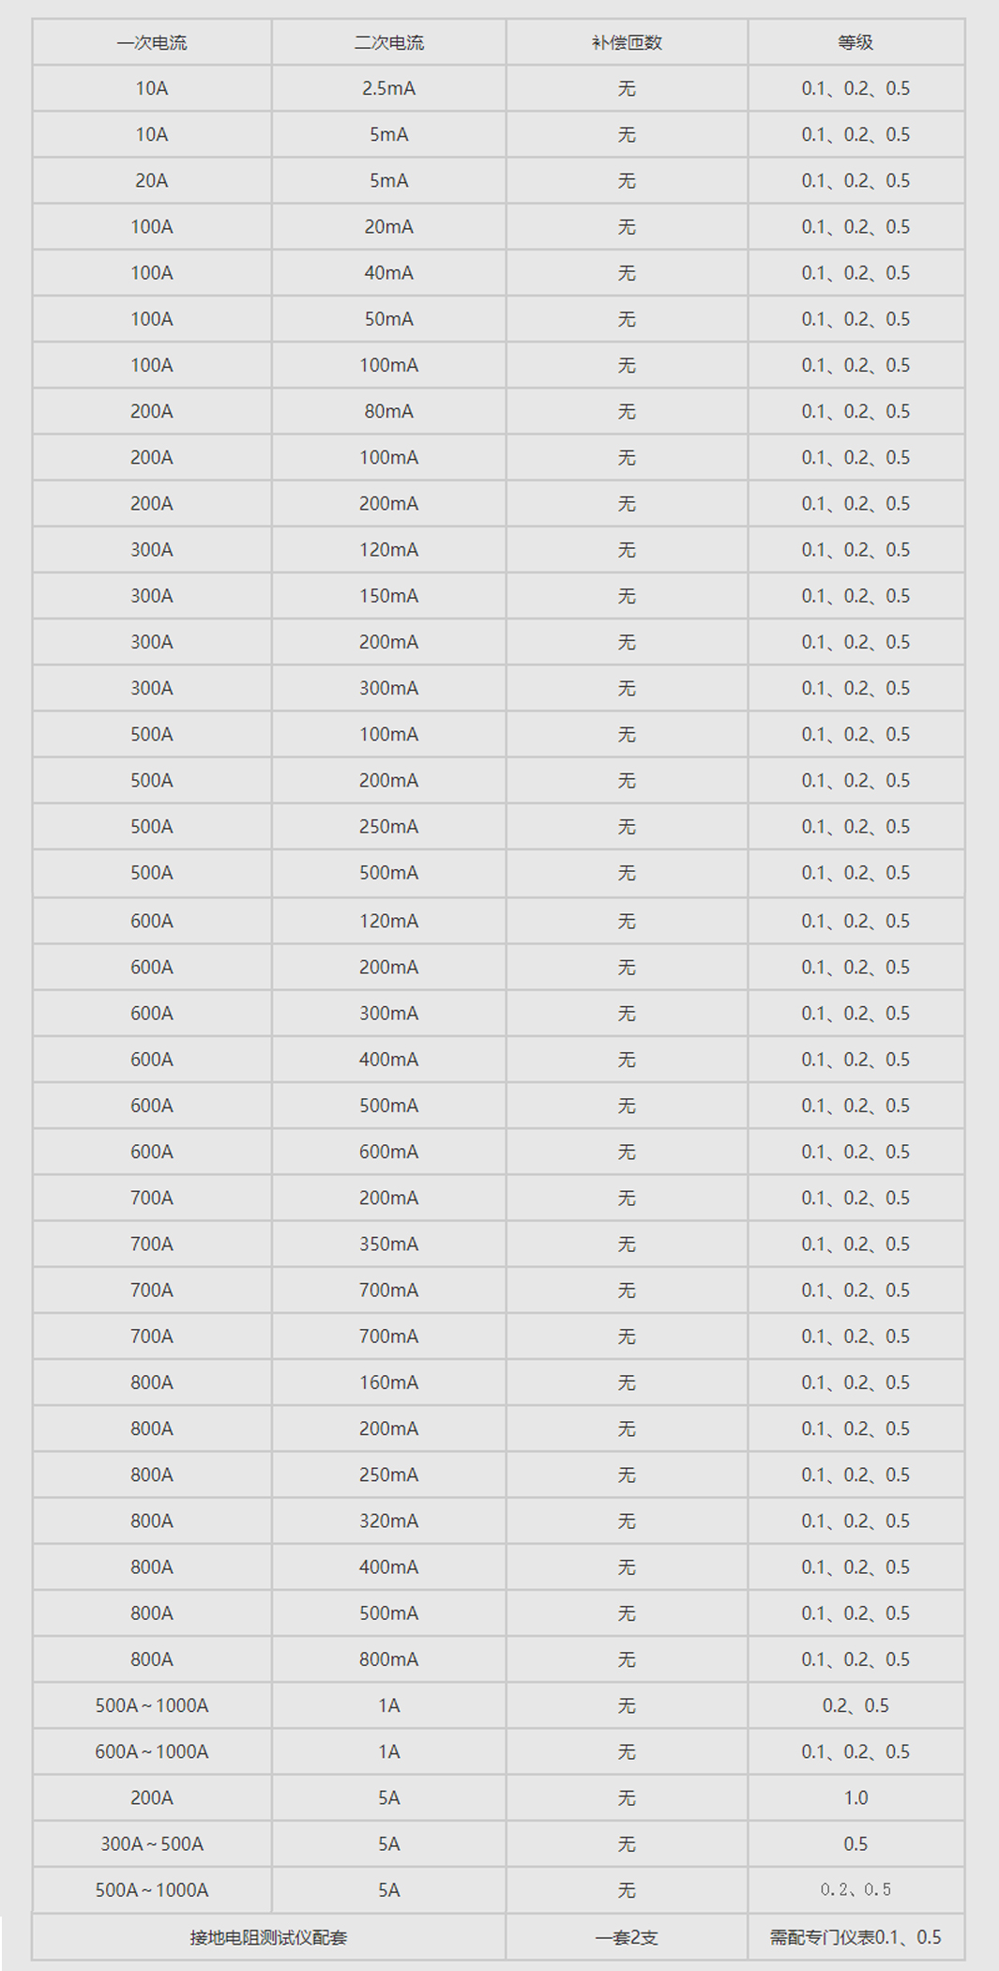Select the 320mA secondary current cell
Image resolution: width=999 pixels, height=1971 pixels.
point(388,1520)
